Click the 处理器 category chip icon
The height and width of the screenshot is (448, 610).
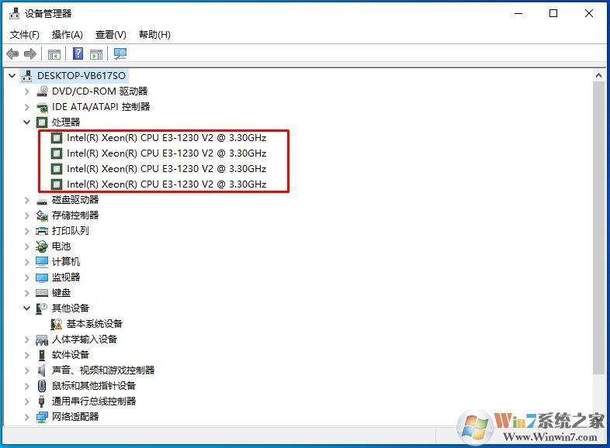[42, 122]
